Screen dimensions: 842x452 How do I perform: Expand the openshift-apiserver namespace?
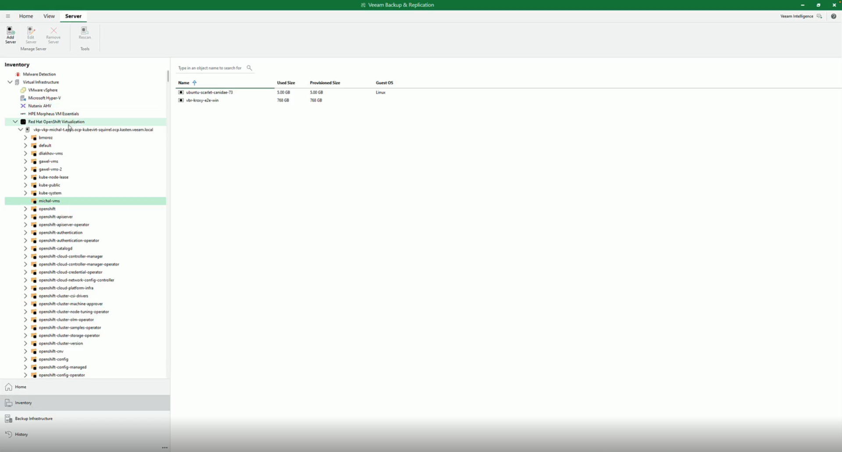coord(25,217)
